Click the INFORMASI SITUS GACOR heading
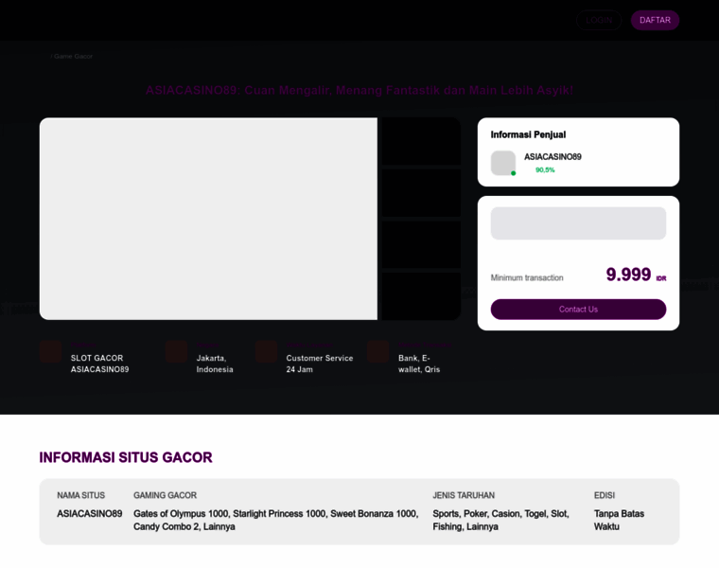This screenshot has height=568, width=719. (x=126, y=457)
